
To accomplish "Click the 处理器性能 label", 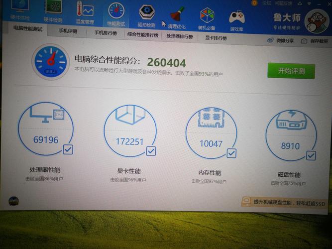I will pyautogui.click(x=45, y=170).
